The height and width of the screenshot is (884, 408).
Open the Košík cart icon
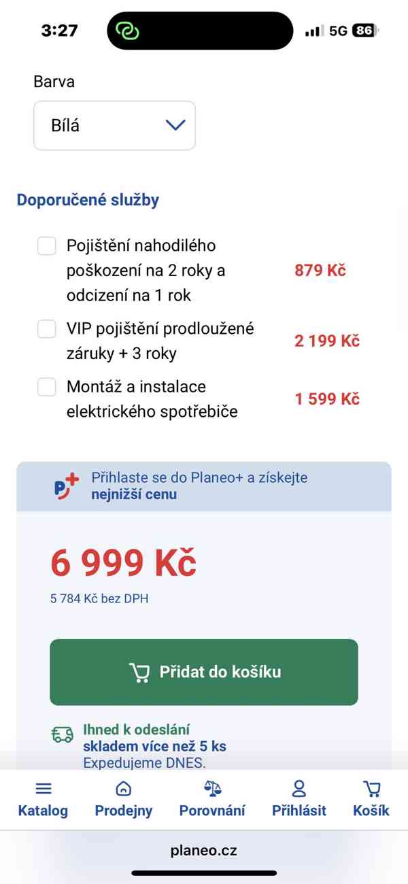click(372, 788)
